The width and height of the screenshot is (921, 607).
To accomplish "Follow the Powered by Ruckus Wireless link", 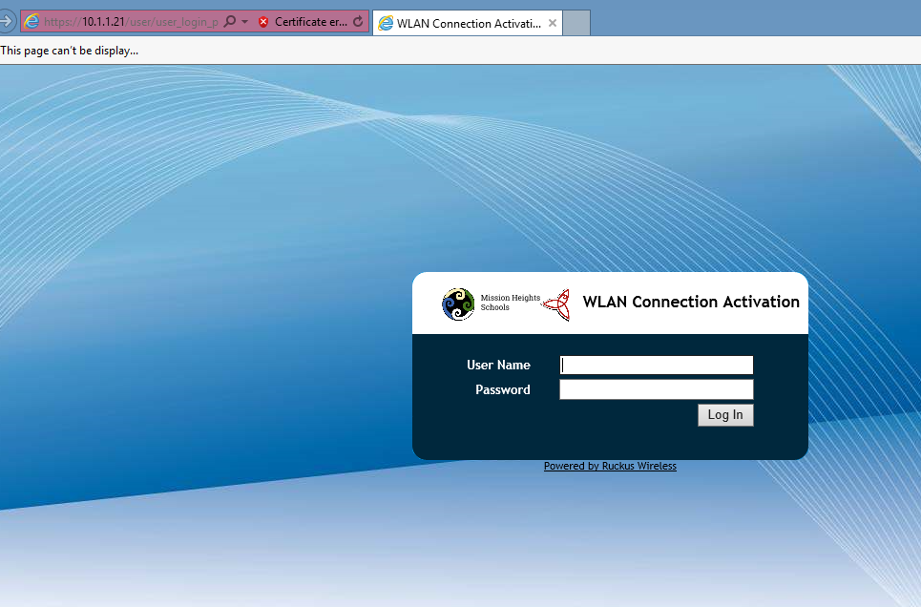I will point(610,467).
